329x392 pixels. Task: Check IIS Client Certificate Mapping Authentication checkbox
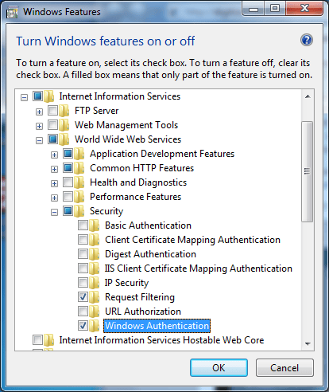click(83, 268)
